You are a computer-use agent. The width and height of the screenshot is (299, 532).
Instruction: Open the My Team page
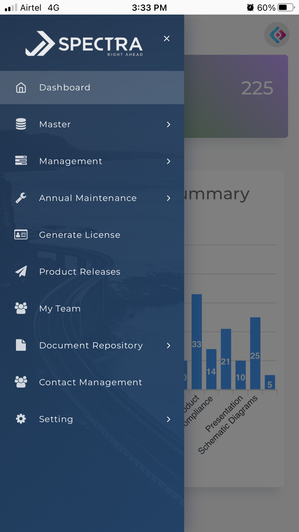pos(92,308)
